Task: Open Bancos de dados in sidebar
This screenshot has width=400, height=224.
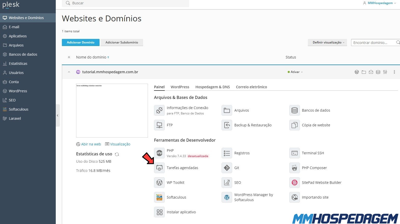Action: [x=28, y=54]
